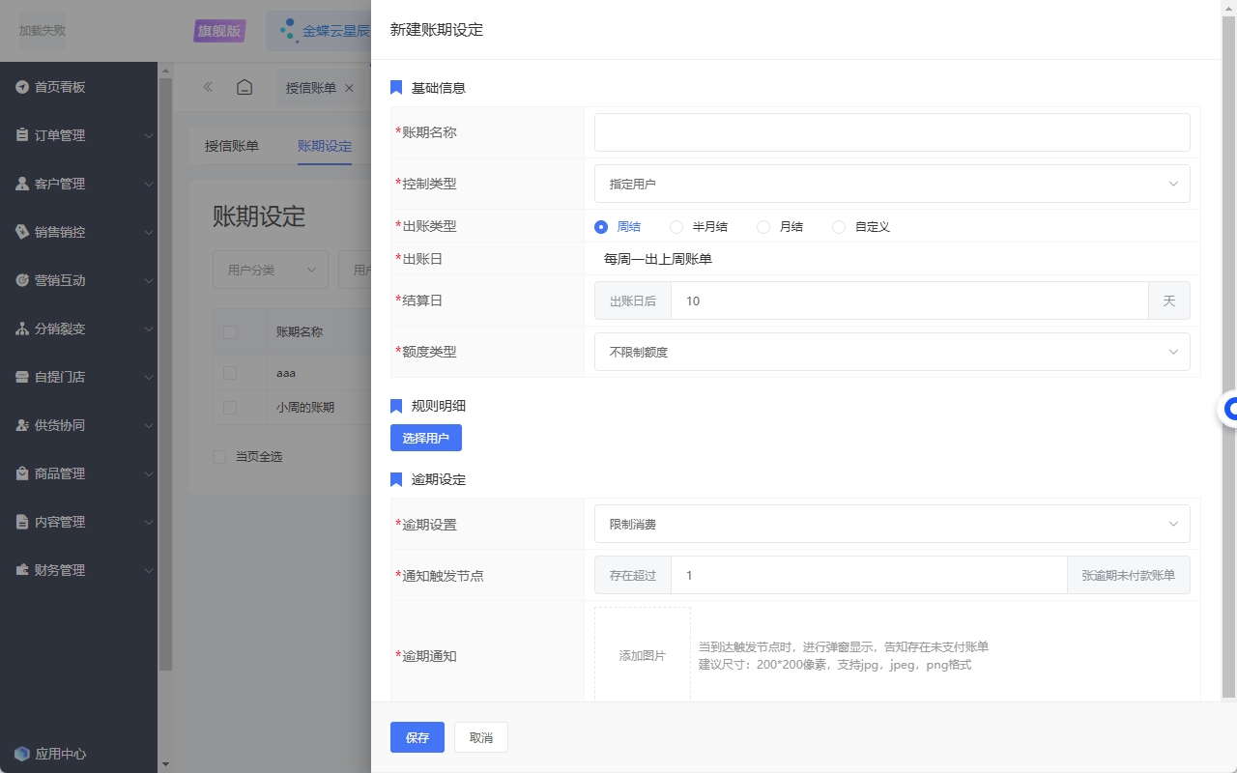This screenshot has height=773, width=1237.
Task: Tick the header checkbox beside 账期名称
Action: pos(230,332)
